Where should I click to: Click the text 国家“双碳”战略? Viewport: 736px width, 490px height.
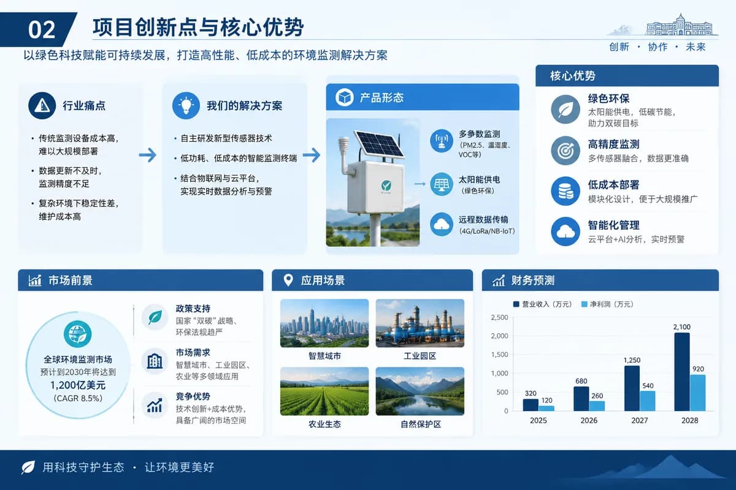pos(207,321)
